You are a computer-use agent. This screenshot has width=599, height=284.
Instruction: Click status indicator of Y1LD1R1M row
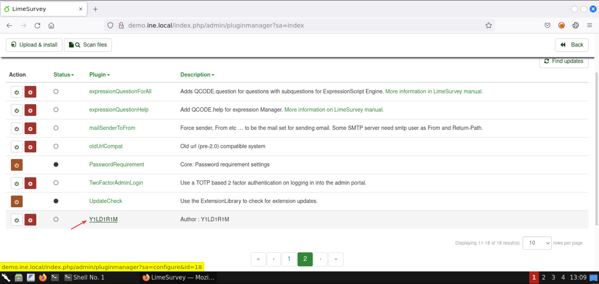pos(56,219)
